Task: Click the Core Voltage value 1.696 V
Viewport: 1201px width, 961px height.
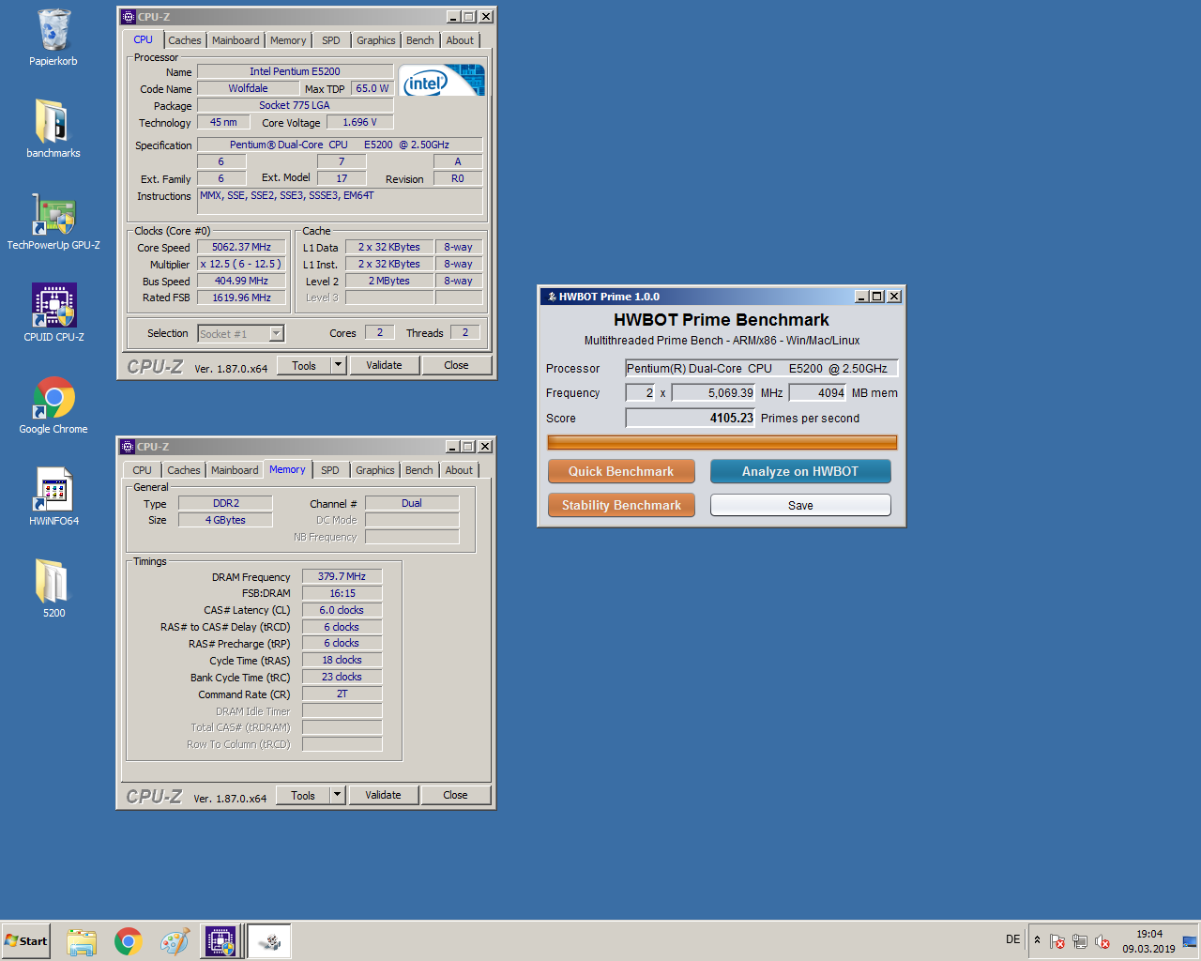Action: [x=359, y=122]
